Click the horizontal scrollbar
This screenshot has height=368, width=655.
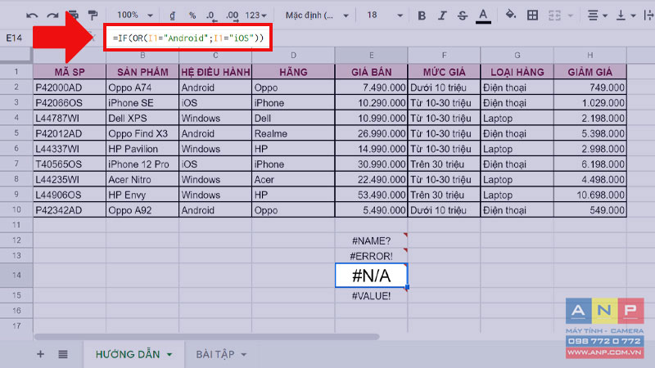click(207, 336)
